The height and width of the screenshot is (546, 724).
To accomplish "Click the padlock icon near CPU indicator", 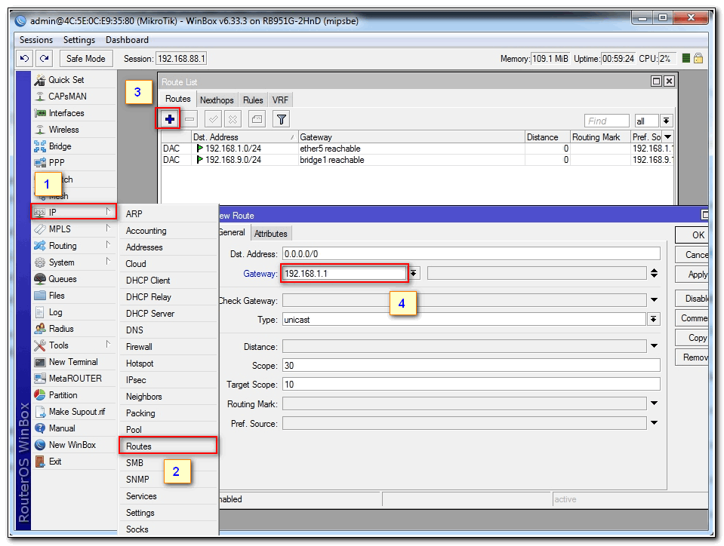I will click(x=698, y=59).
